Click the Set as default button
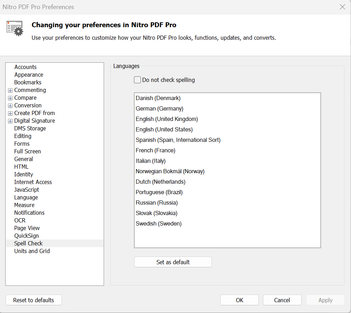Viewport: 351px width, 313px height. pos(173,262)
